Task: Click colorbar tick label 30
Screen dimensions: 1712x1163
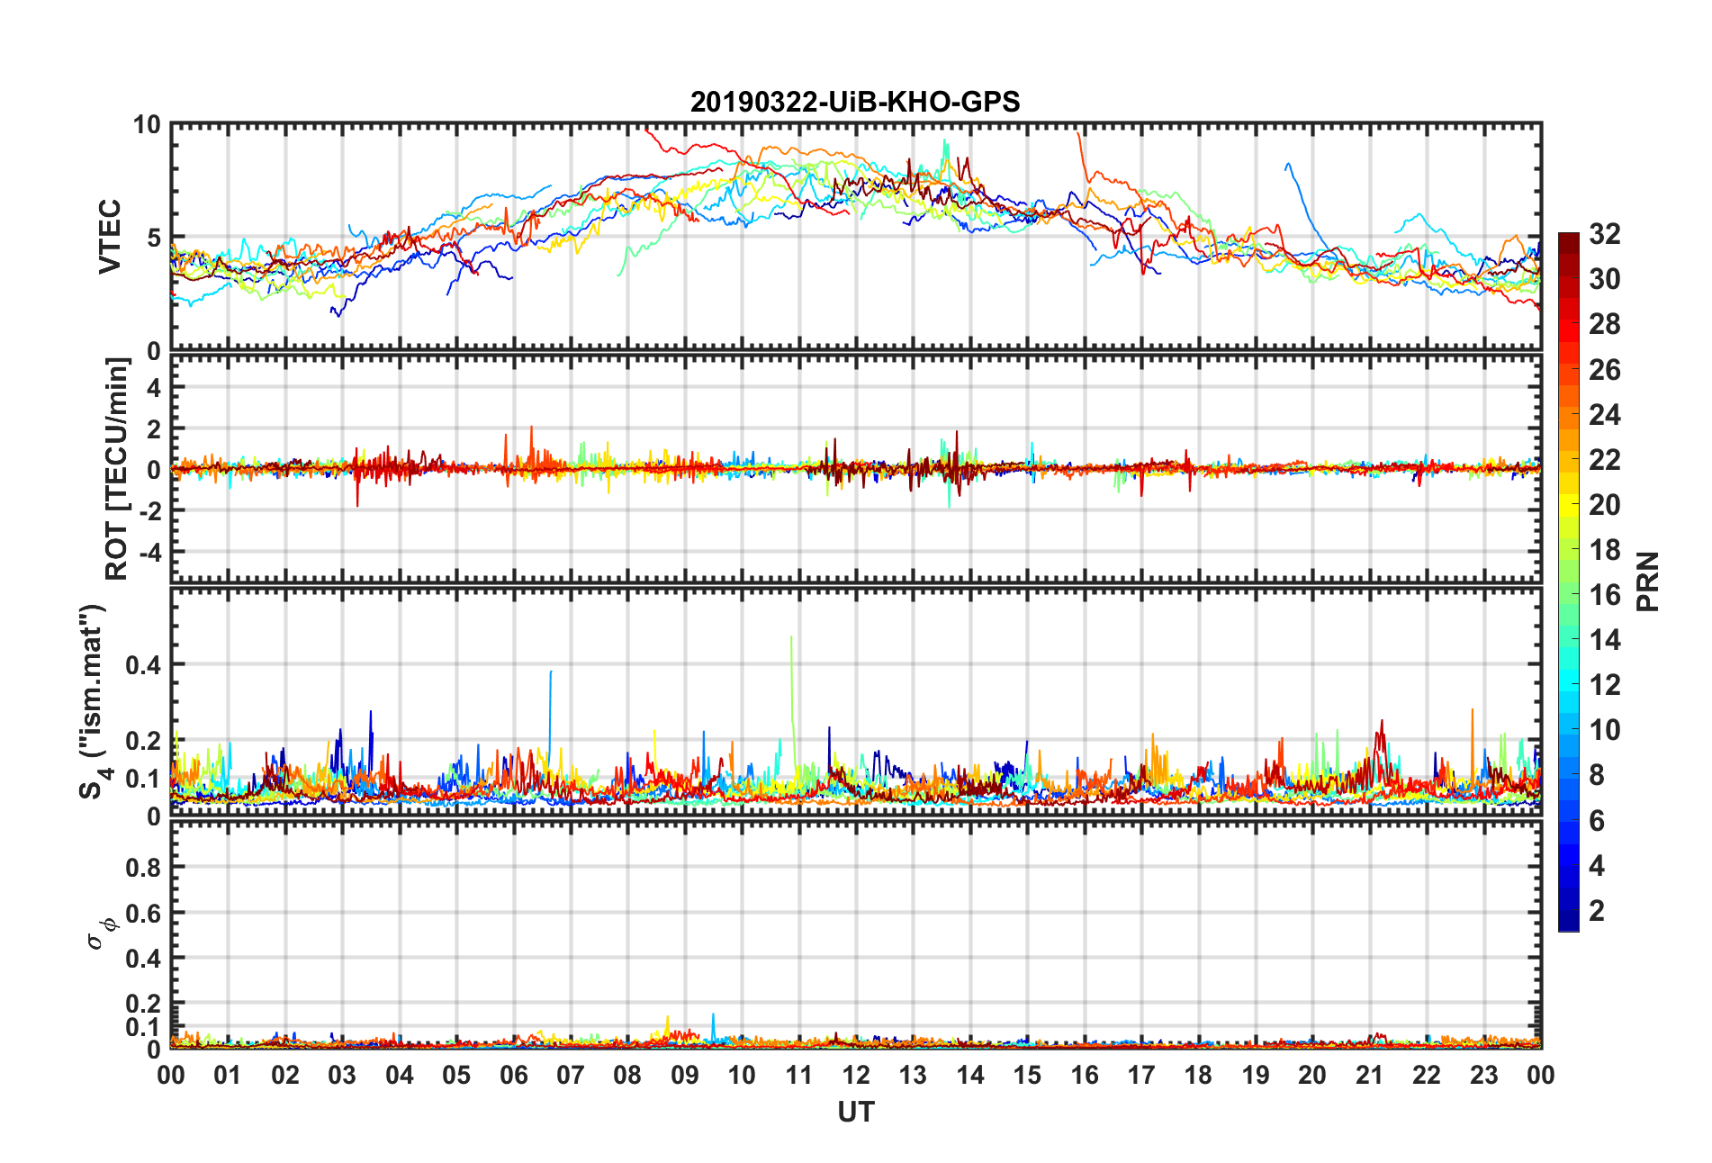Action: coord(1604,279)
